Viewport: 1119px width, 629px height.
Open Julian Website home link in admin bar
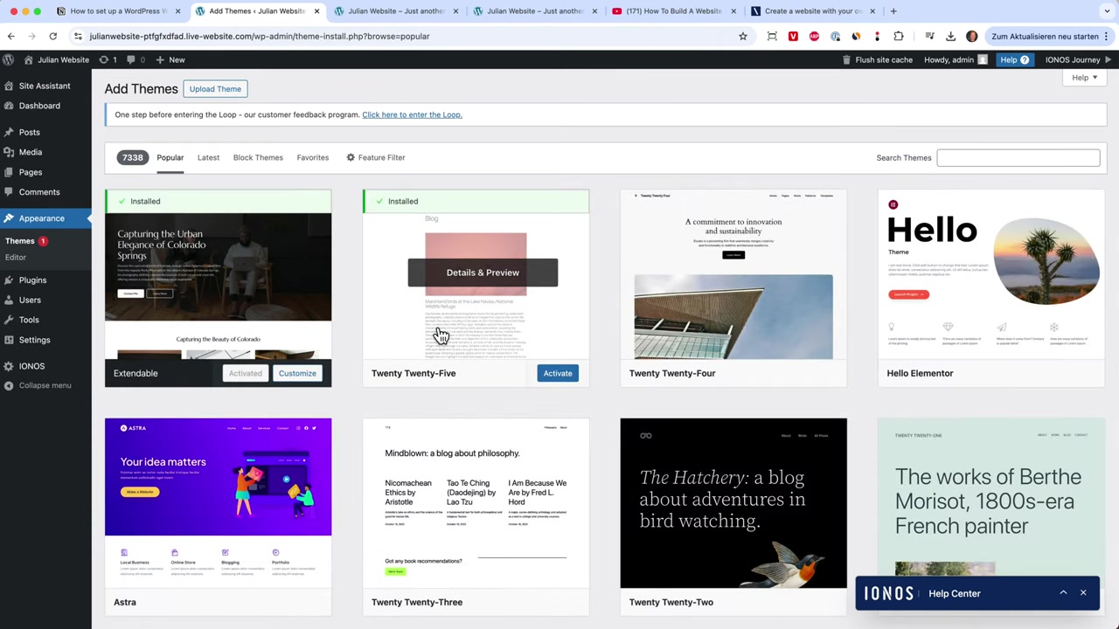[x=56, y=59]
